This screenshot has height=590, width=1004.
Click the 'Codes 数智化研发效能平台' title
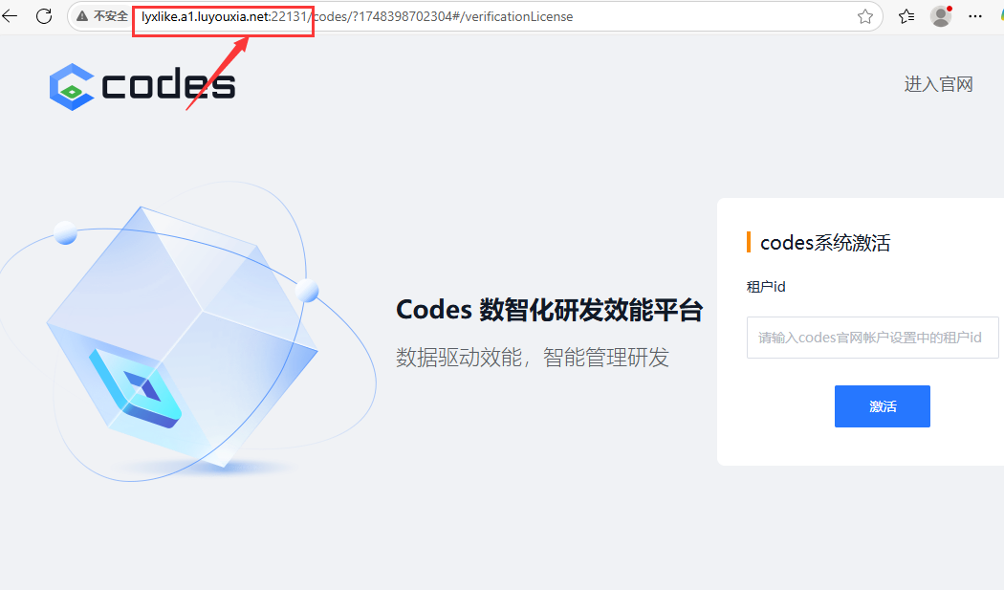[x=550, y=310]
